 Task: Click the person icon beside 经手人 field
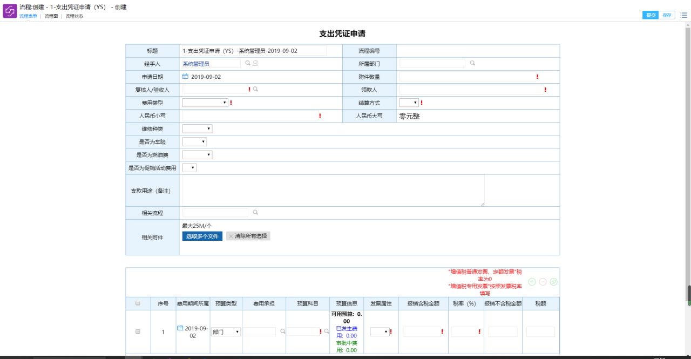click(255, 64)
